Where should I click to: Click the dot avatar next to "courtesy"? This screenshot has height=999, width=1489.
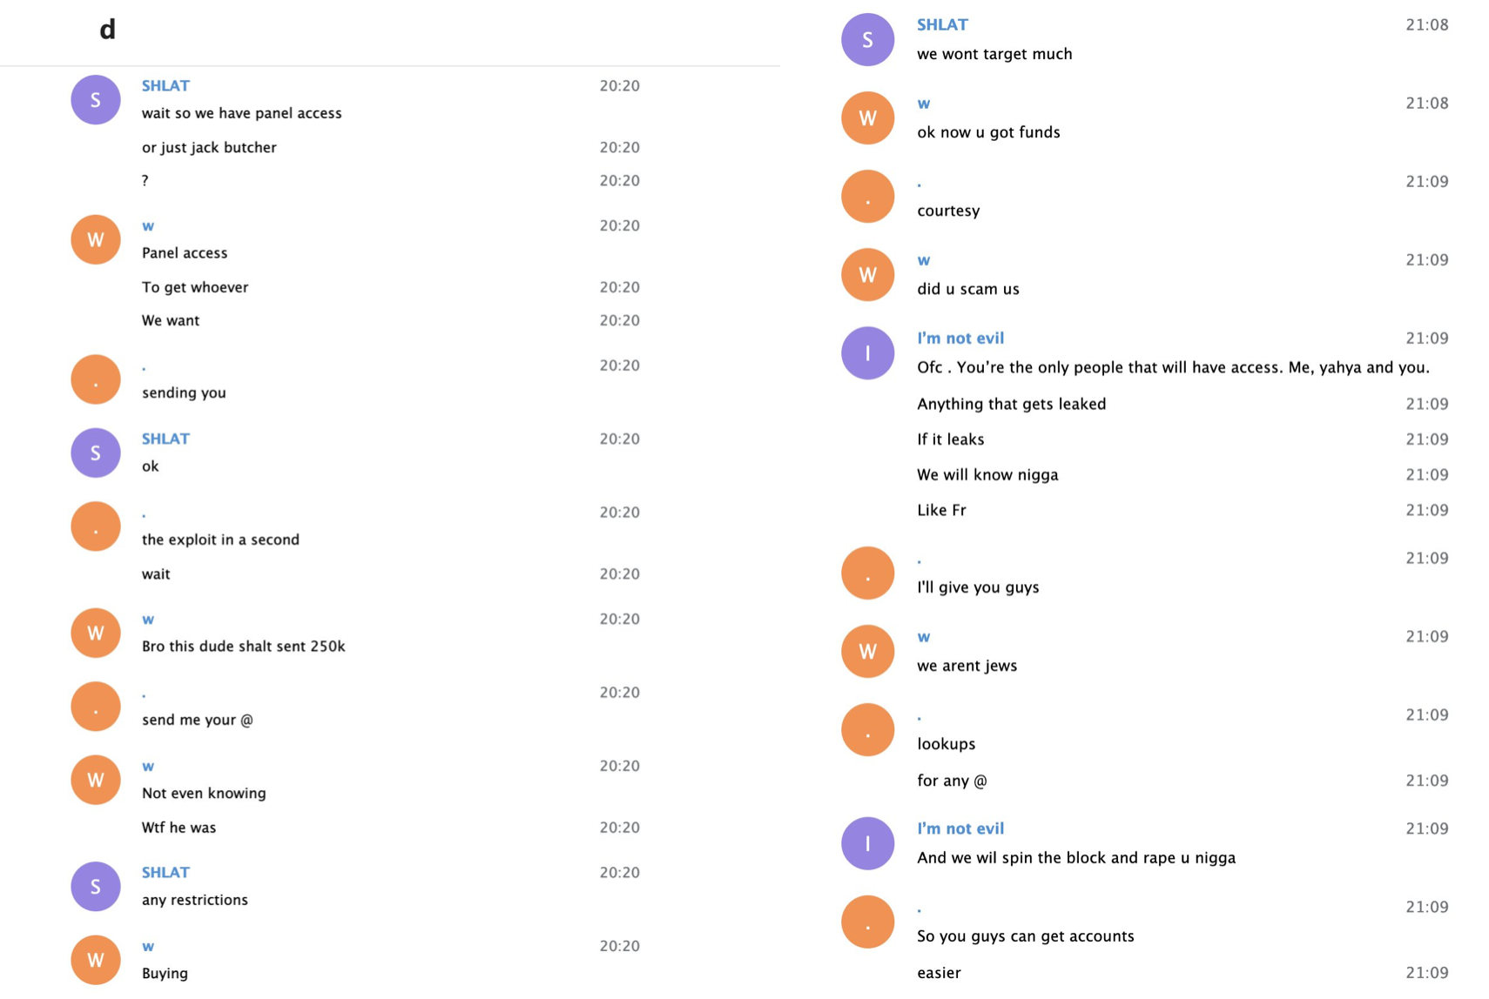[x=867, y=196]
